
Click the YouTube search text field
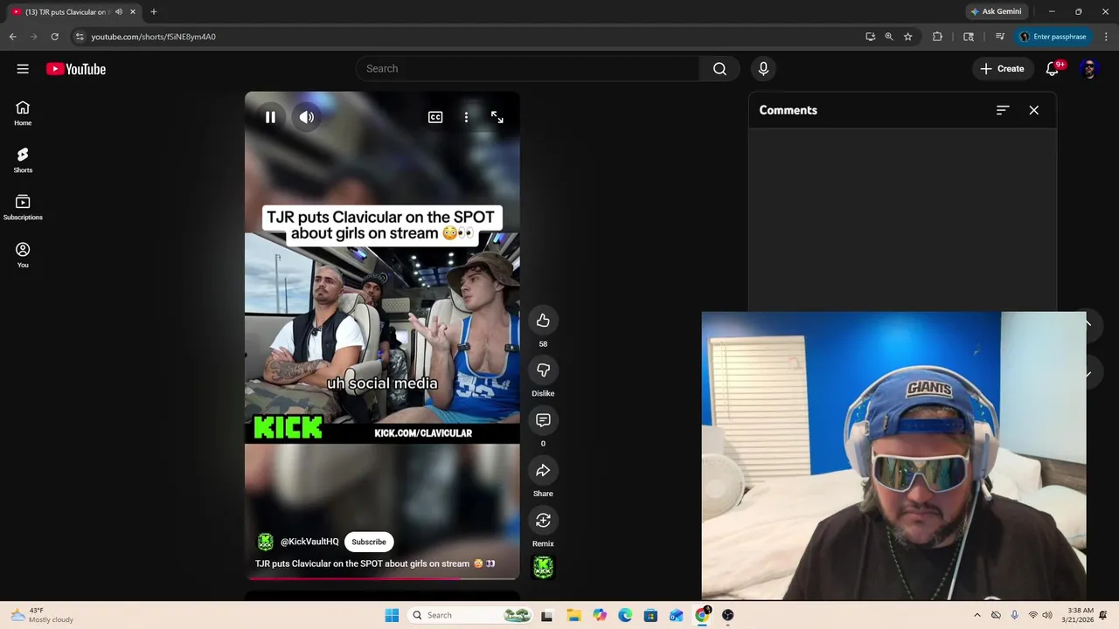coord(527,69)
